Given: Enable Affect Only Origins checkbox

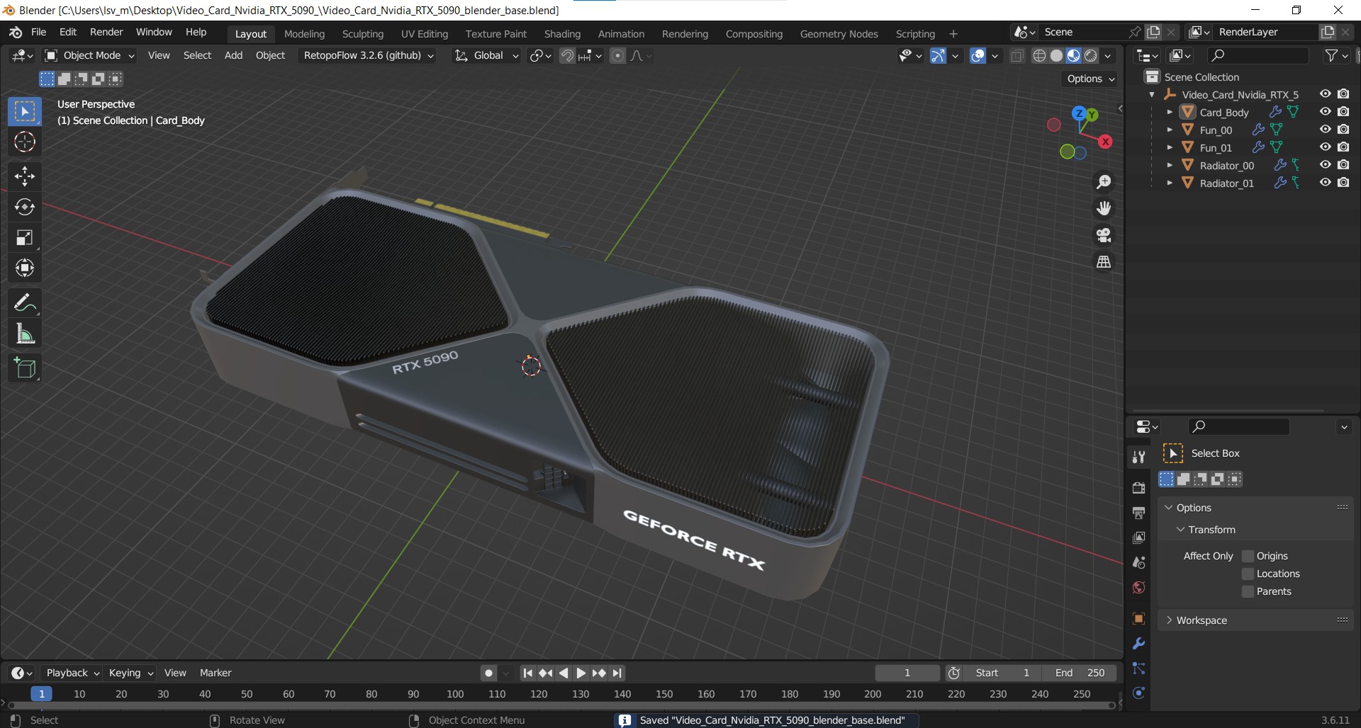Looking at the screenshot, I should point(1248,556).
